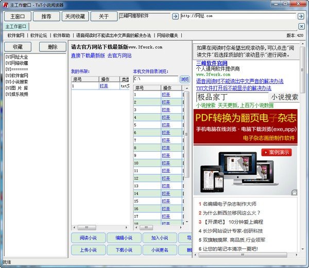
Task: Click the app logo icon in title bar
Action: [x=6, y=5]
